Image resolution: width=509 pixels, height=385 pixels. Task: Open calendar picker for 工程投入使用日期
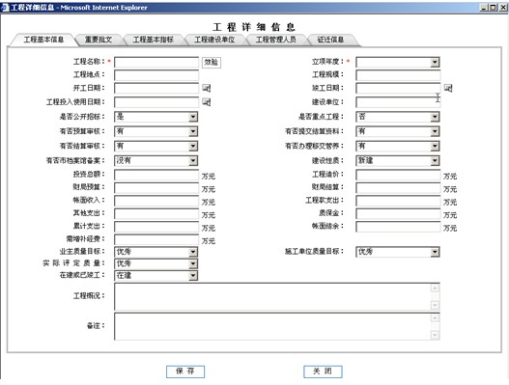click(207, 102)
